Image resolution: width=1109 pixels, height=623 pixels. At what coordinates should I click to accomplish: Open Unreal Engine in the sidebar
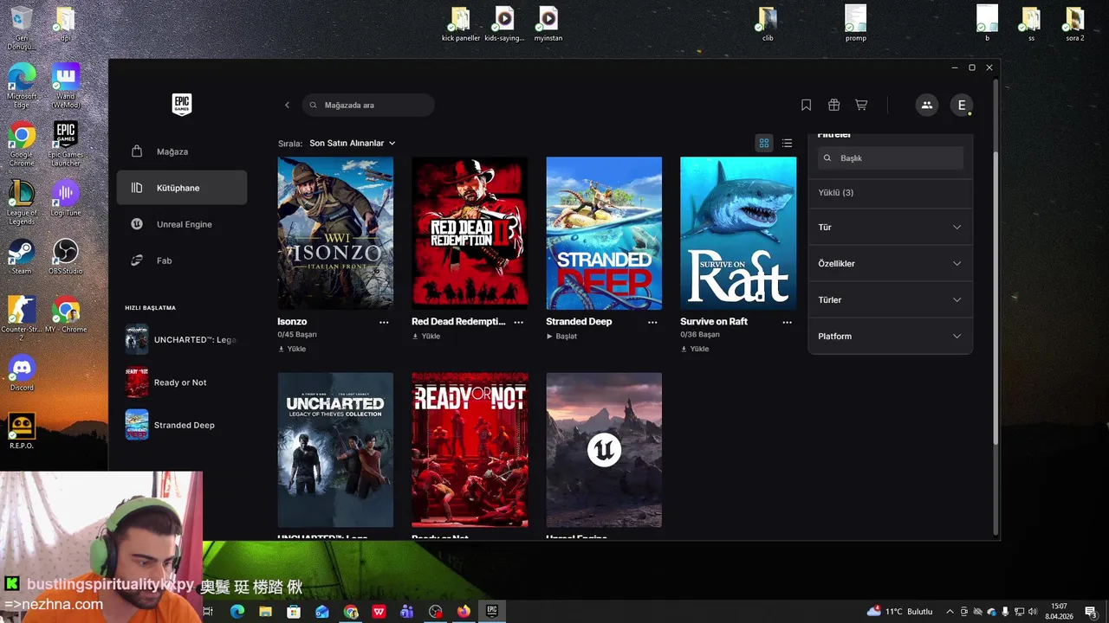click(x=182, y=224)
